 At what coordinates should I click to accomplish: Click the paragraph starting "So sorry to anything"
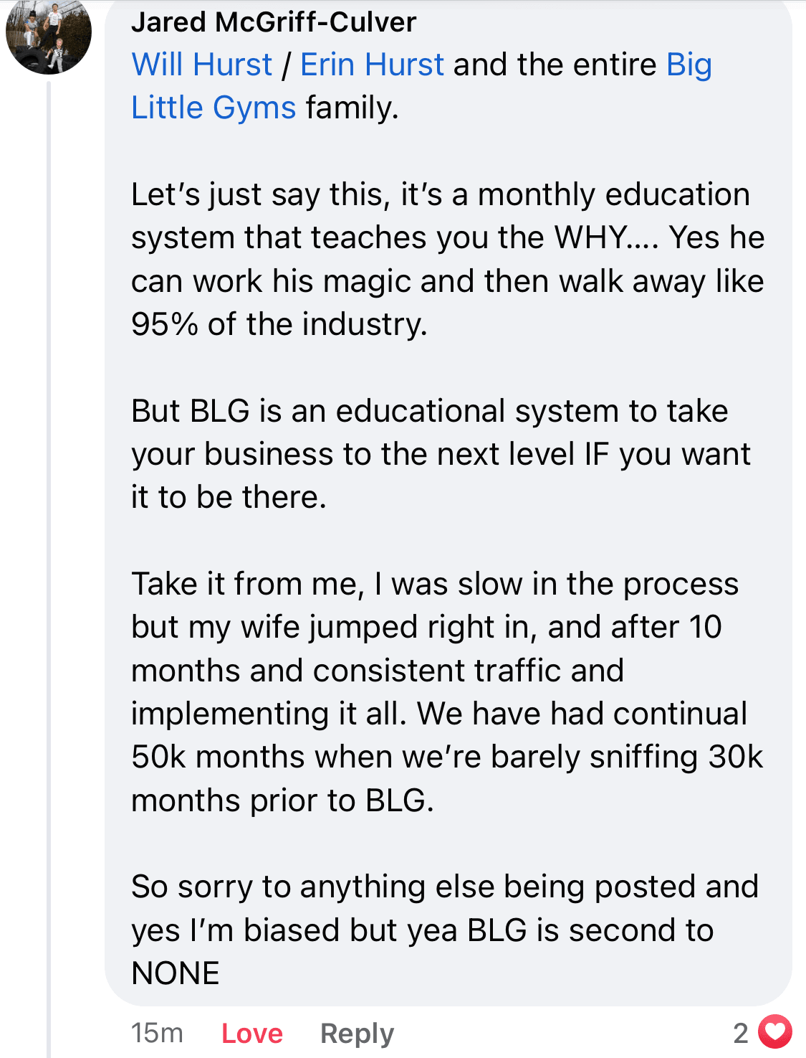444,908
